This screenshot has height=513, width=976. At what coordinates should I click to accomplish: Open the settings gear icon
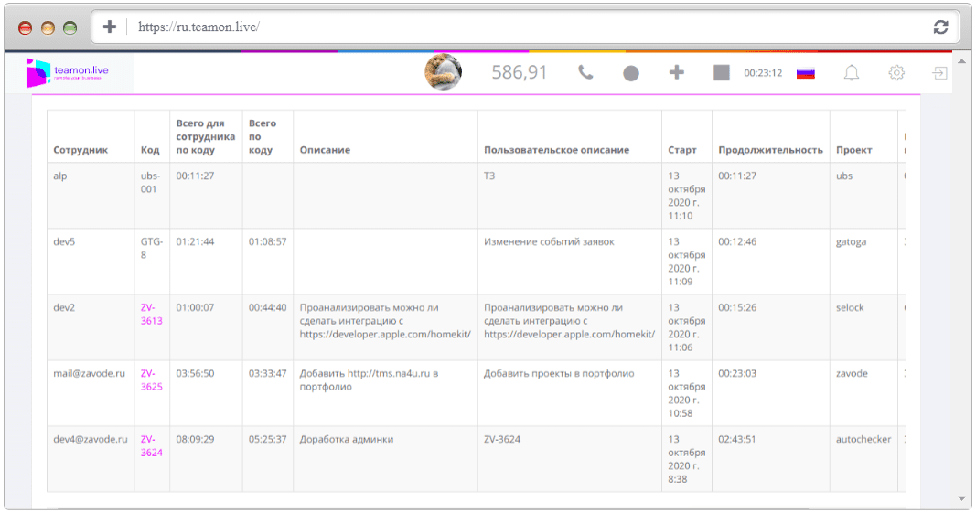pyautogui.click(x=896, y=73)
